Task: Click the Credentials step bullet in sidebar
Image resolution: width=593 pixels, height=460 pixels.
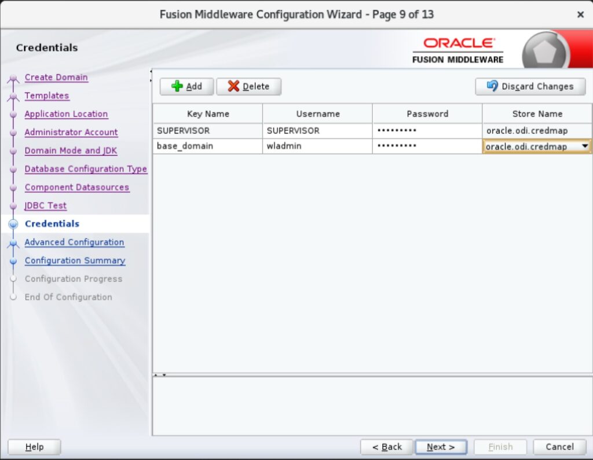Action: click(x=13, y=224)
